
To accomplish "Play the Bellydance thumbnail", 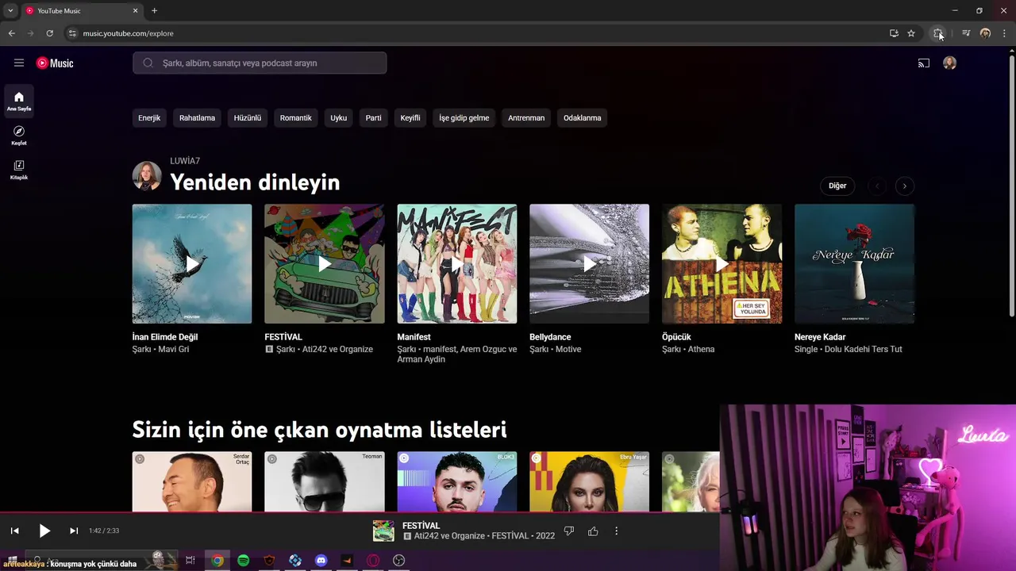I will click(589, 264).
